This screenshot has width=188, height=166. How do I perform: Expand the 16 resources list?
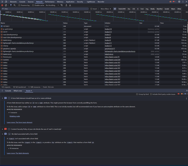pos(9,148)
